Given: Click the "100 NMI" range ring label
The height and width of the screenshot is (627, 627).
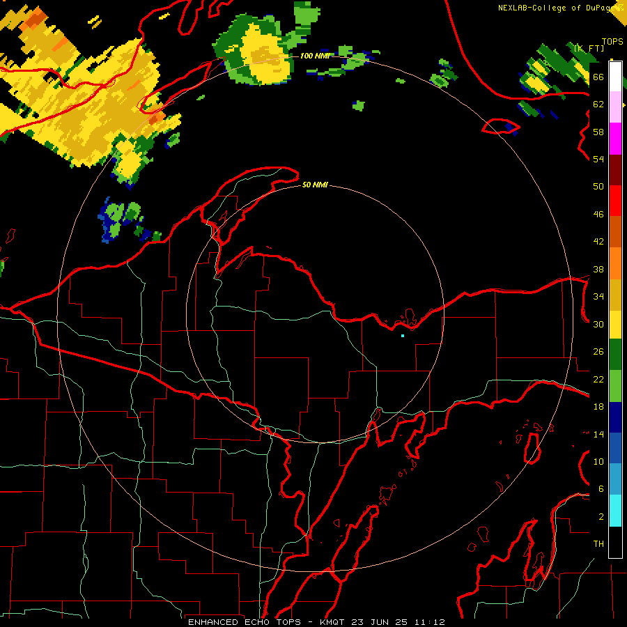Looking at the screenshot, I should point(315,56).
